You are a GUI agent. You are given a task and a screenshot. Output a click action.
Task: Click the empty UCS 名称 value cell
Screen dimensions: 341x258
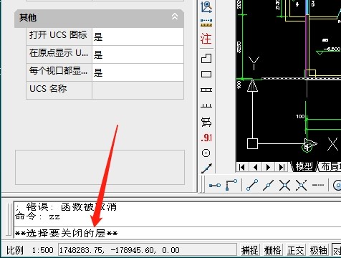tap(138, 90)
